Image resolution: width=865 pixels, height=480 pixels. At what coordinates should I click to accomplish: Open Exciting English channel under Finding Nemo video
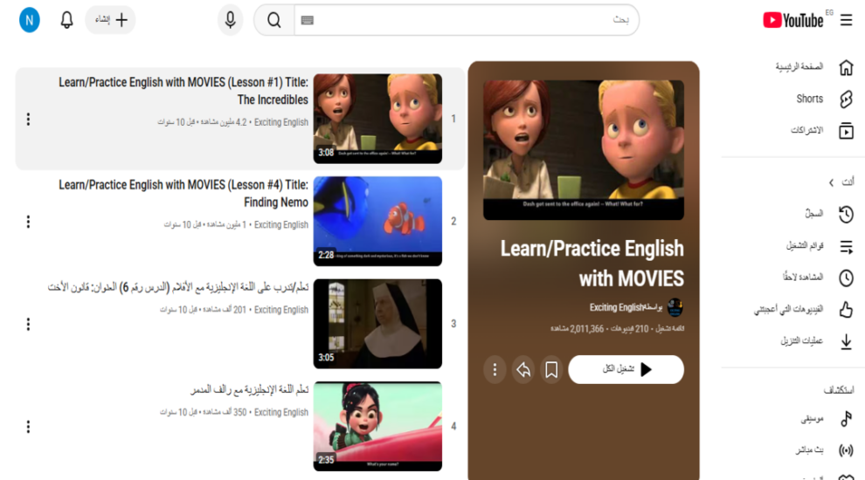280,225
